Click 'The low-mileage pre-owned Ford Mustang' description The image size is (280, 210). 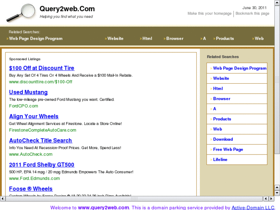(62, 99)
